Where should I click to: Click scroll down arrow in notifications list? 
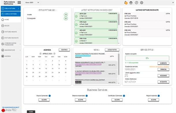tap(119, 43)
